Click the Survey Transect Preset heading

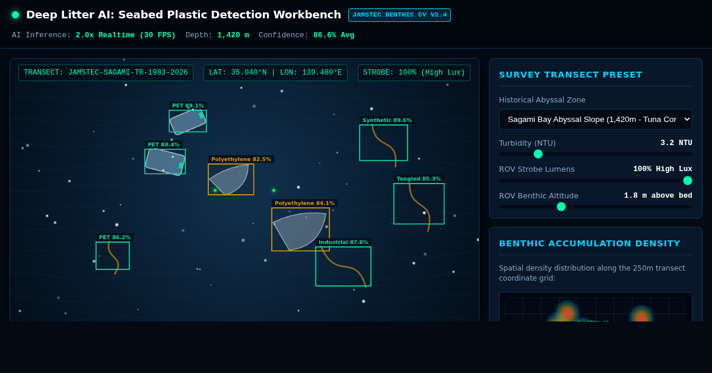[x=571, y=75]
